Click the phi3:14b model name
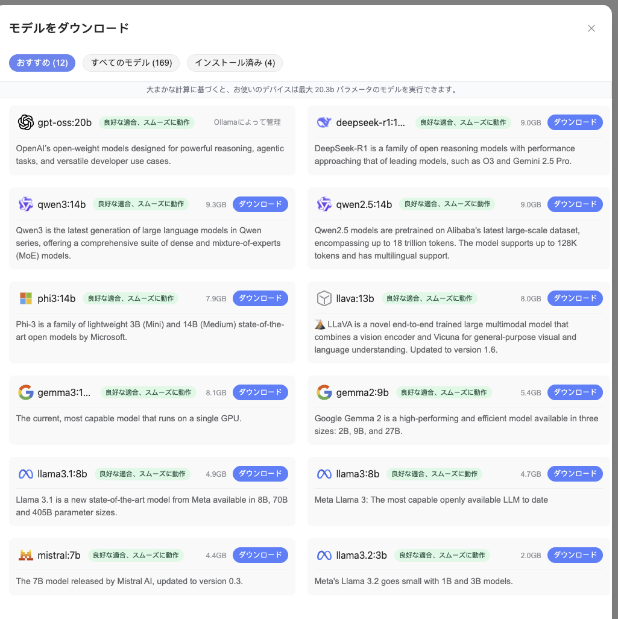618x619 pixels. [57, 298]
